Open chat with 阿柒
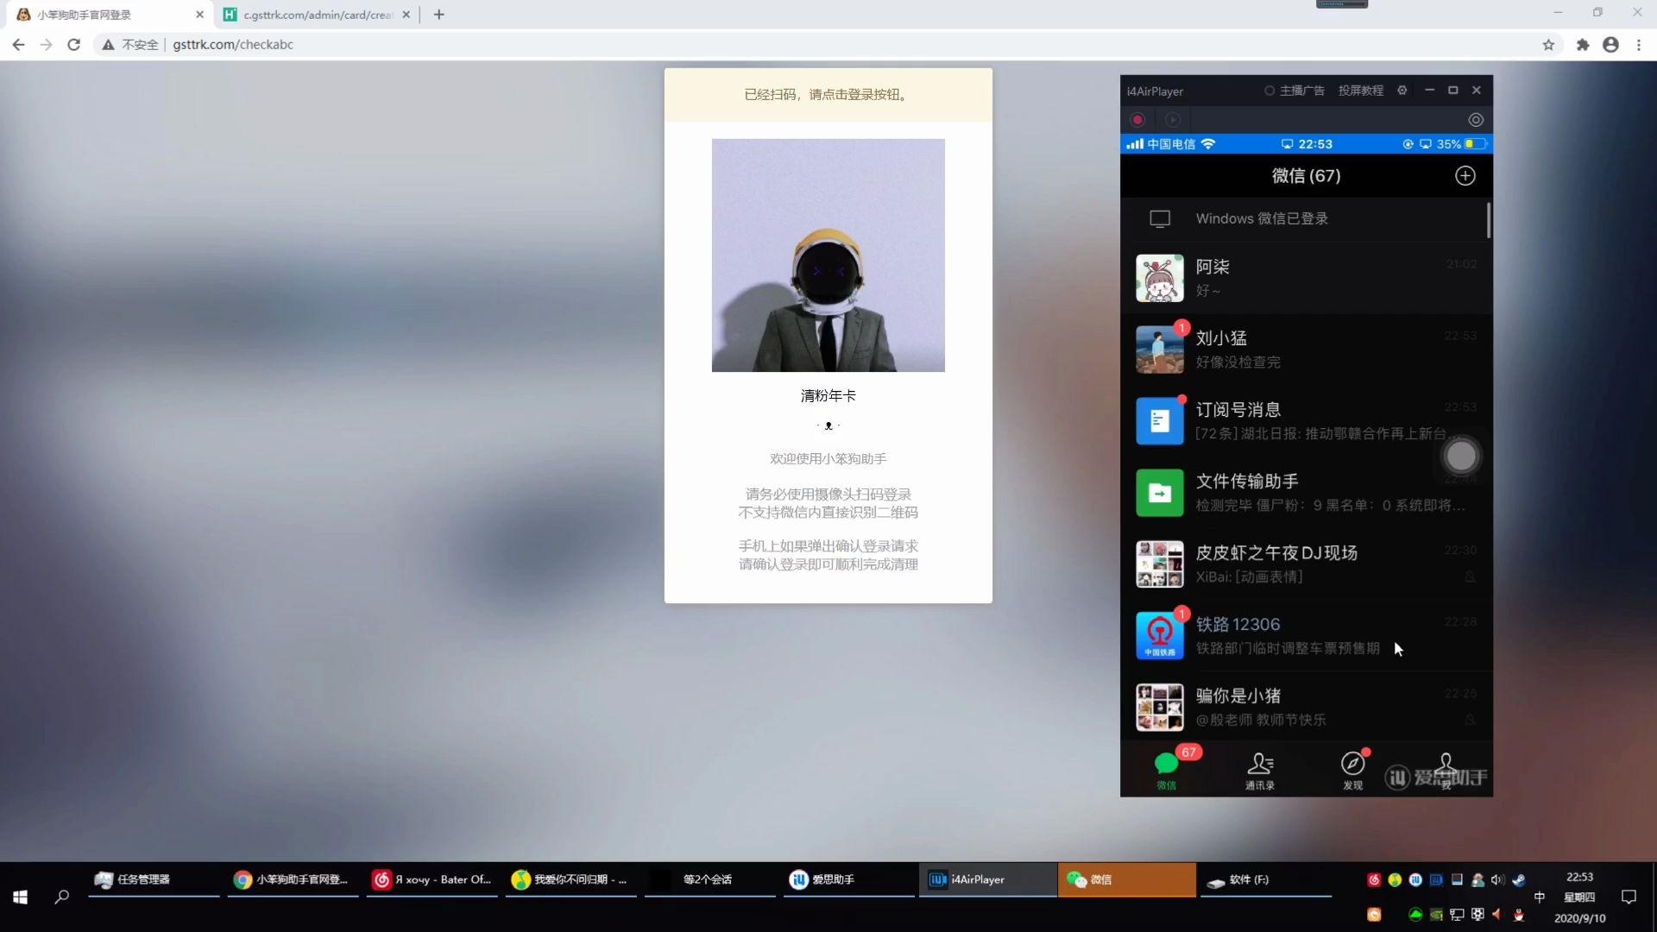1657x932 pixels. point(1307,278)
